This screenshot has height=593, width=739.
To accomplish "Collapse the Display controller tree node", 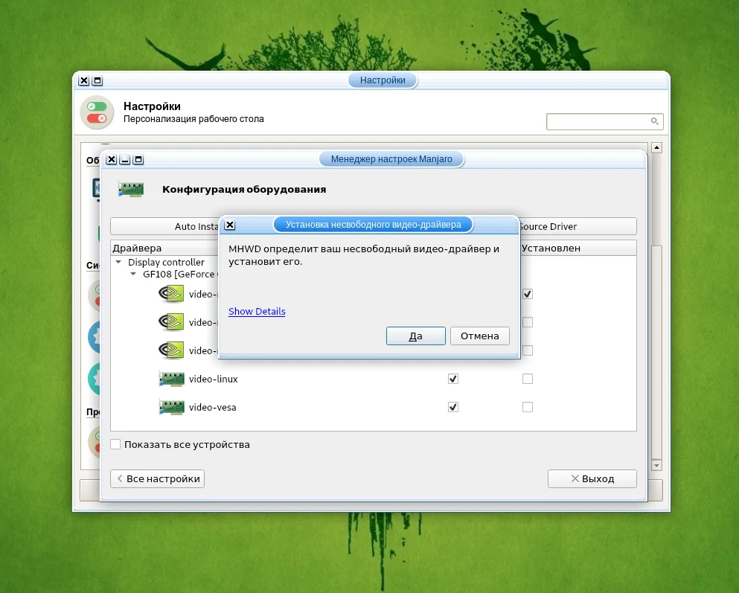I will (x=119, y=262).
